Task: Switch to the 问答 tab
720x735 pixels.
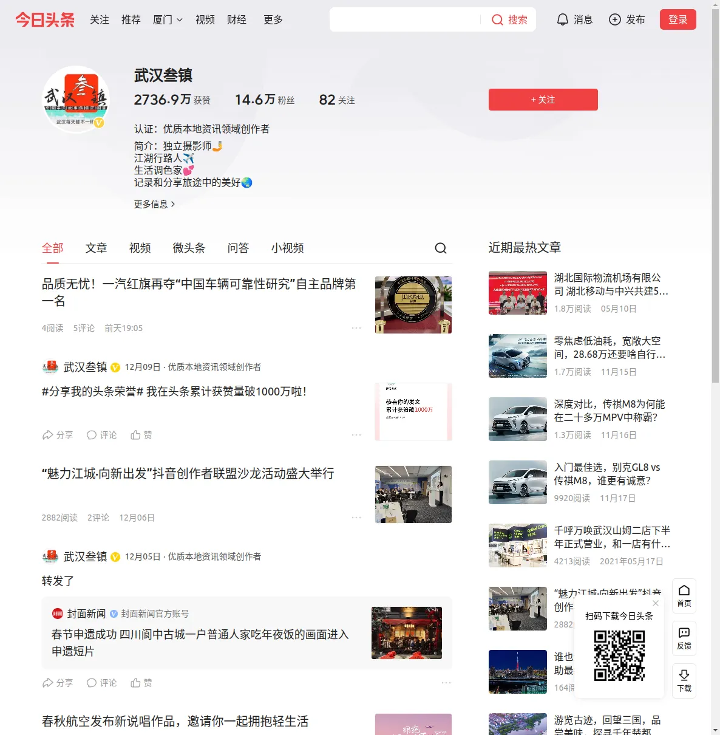Action: pos(239,248)
